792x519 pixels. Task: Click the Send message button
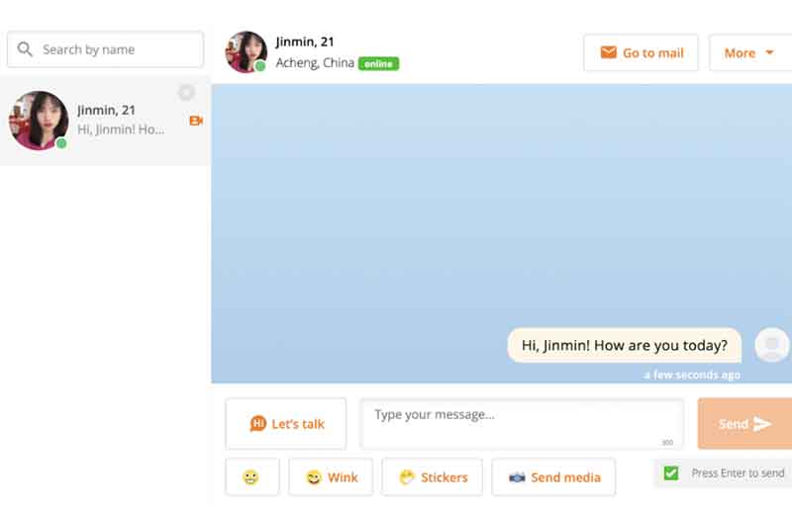[743, 423]
